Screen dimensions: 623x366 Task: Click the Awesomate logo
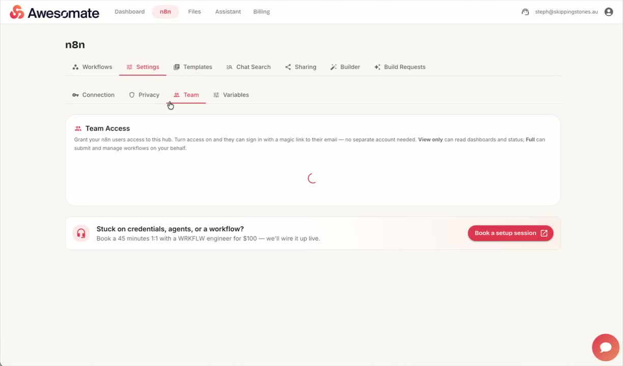coord(54,12)
